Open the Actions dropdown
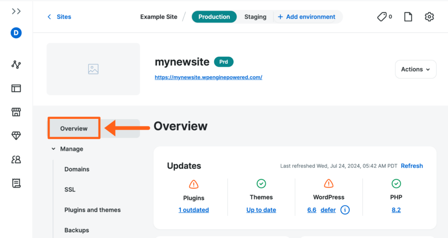 (x=416, y=69)
